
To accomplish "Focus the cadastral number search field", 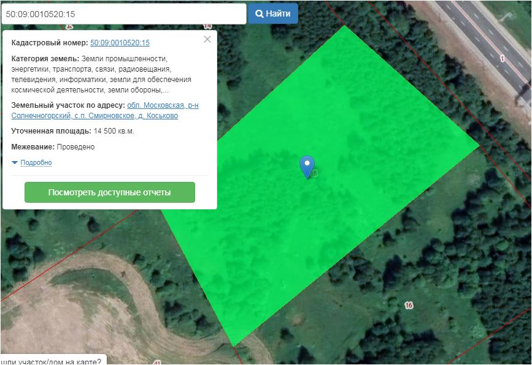I will tap(123, 13).
